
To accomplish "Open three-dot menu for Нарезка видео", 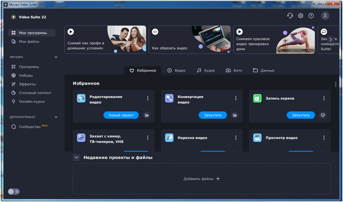I will coord(236,138).
